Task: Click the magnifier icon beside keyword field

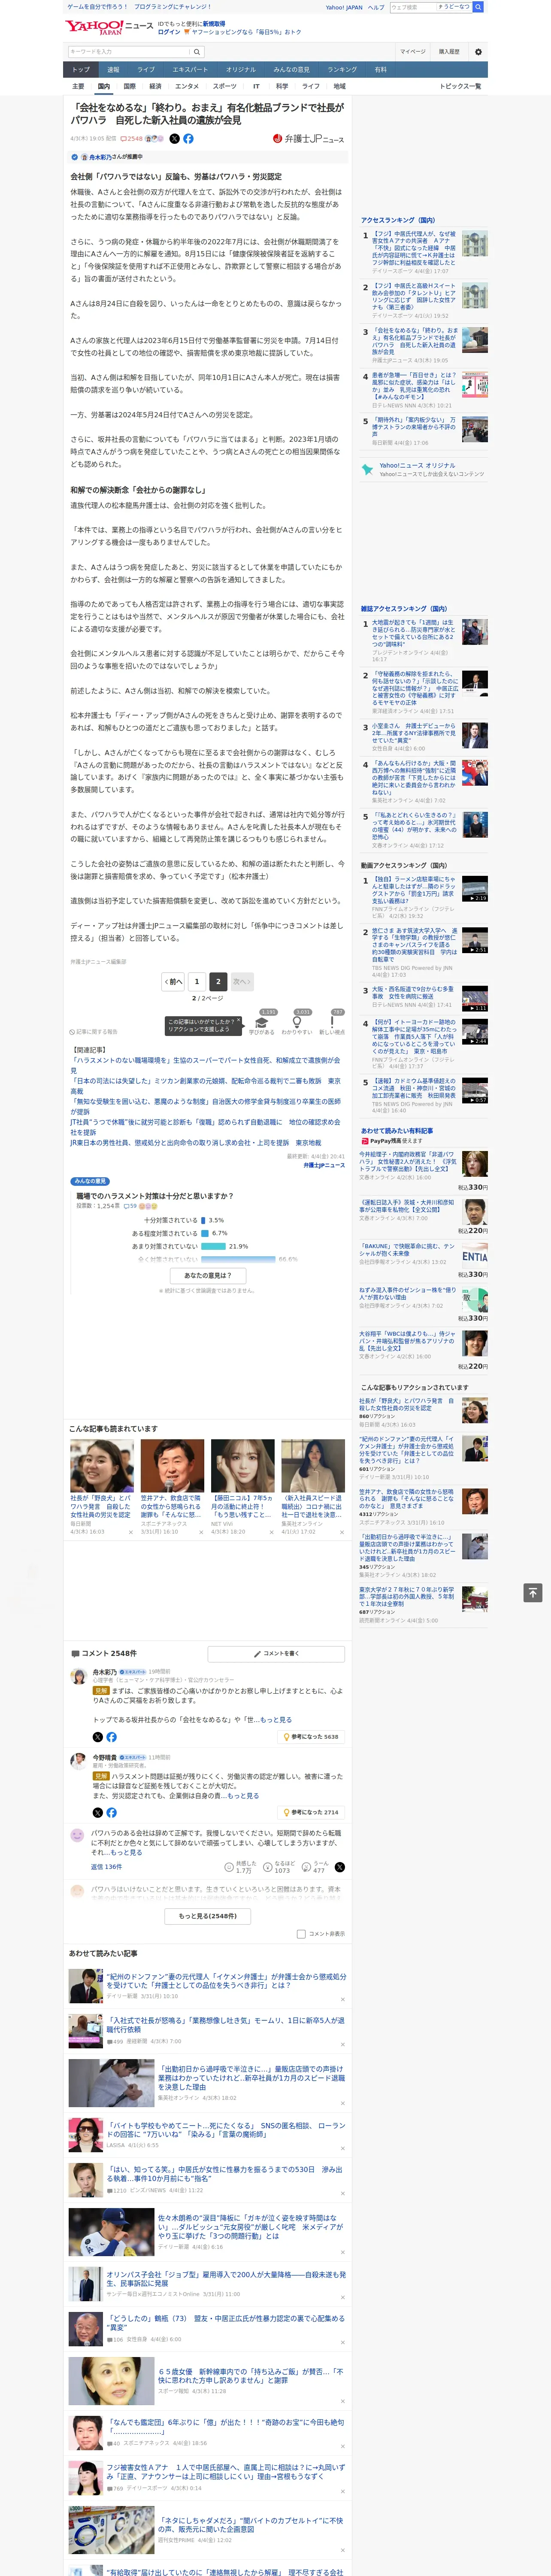Action: tap(197, 51)
